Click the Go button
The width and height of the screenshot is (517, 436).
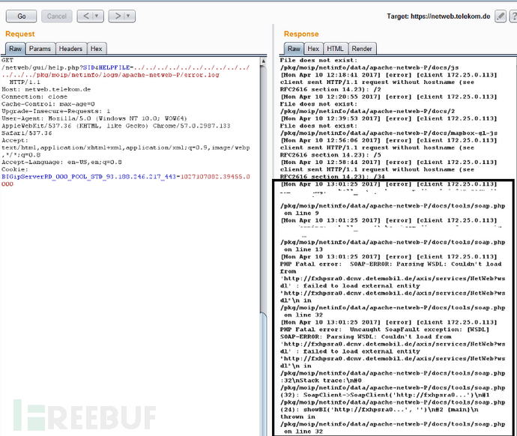22,16
